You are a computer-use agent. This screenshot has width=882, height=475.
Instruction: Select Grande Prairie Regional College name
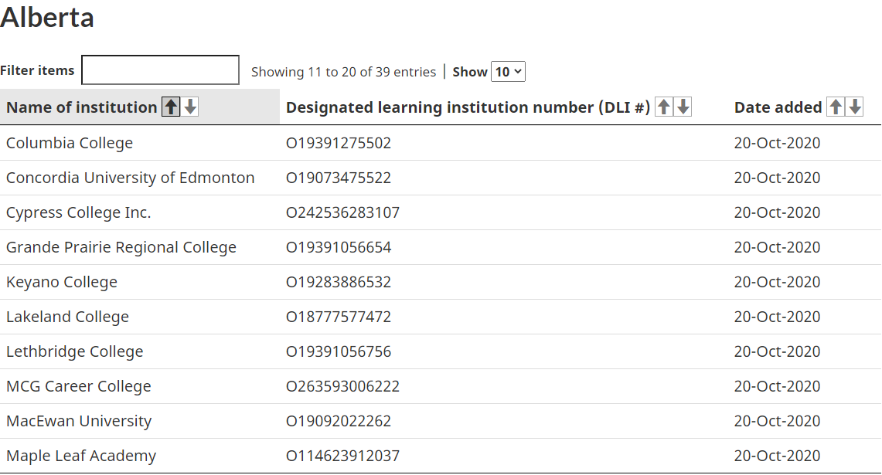click(121, 247)
